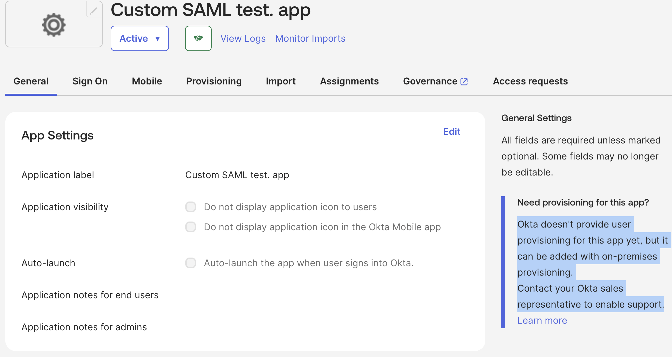Go to the Mobile tab
The width and height of the screenshot is (672, 357).
[147, 81]
